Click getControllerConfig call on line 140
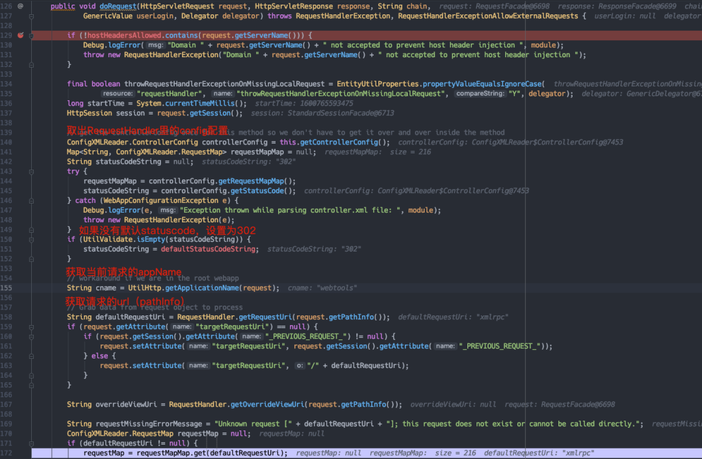This screenshot has height=459, width=702. click(339, 142)
